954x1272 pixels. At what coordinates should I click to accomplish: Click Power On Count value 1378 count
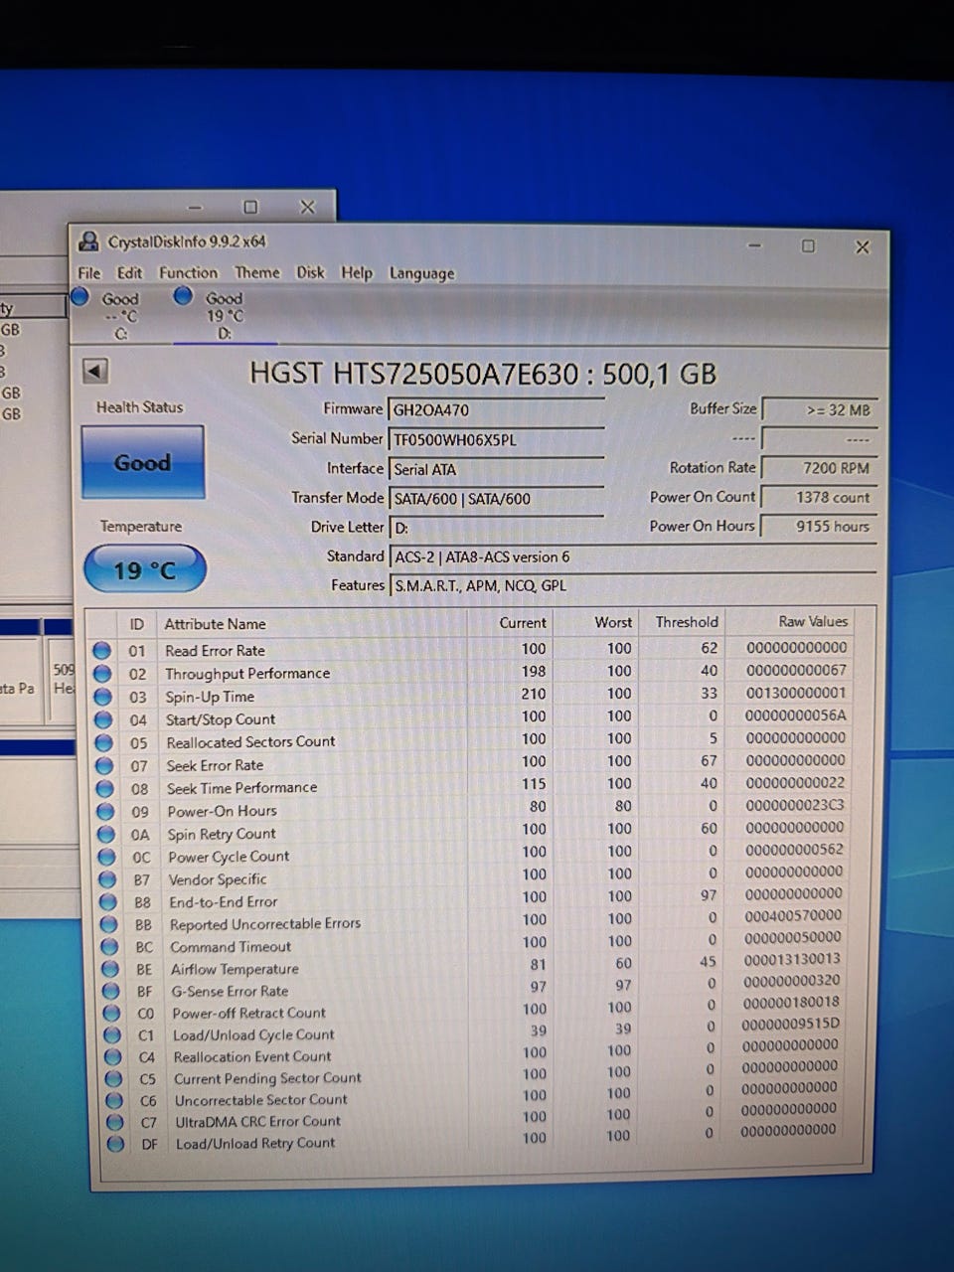pos(820,497)
